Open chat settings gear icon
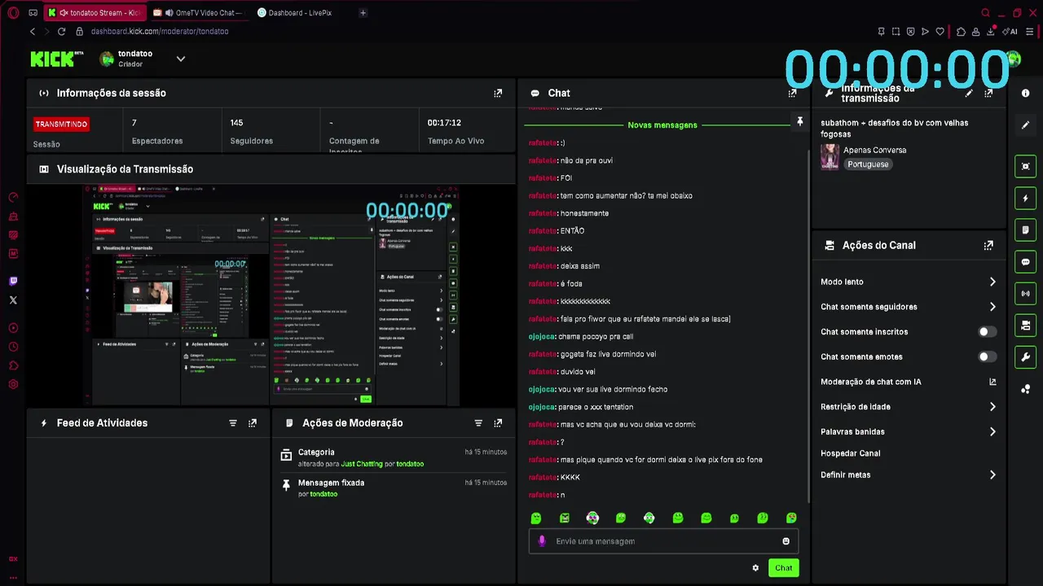The image size is (1043, 586). point(755,568)
